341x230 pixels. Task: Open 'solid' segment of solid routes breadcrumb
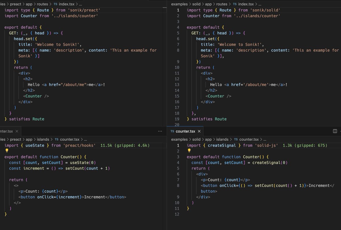[196, 4]
